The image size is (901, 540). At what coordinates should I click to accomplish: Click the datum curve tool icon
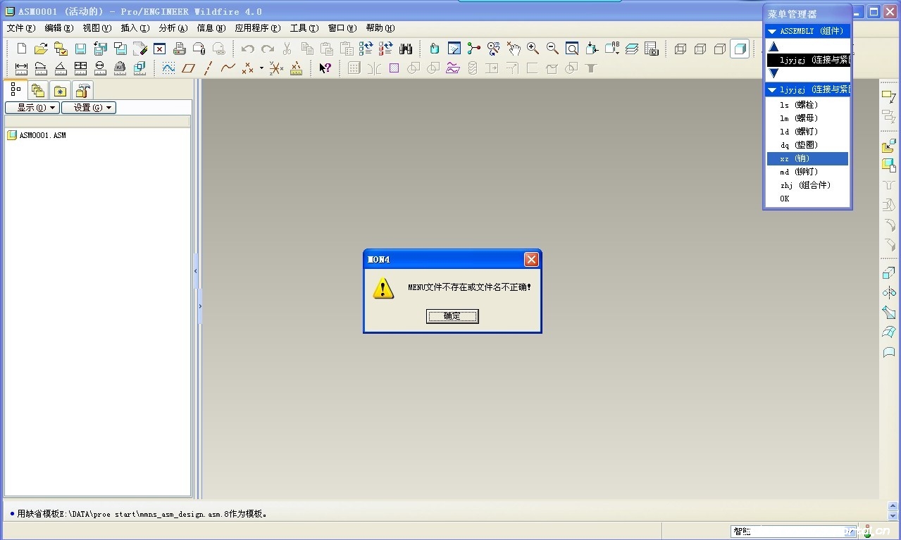tap(228, 68)
